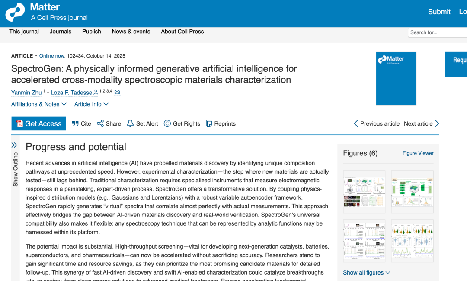Viewport: 467px width, 281px height.
Task: Expand the Article Info dropdown
Action: (x=91, y=104)
